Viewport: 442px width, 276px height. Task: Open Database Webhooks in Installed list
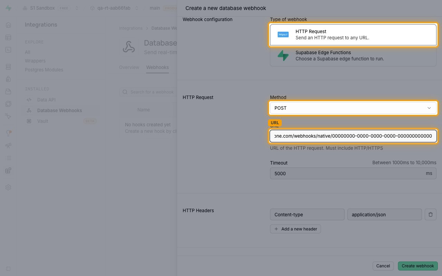tap(60, 110)
